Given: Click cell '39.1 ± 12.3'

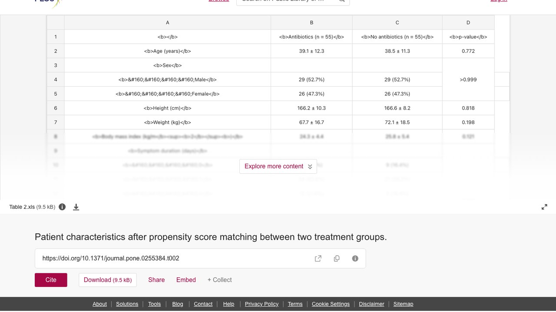Looking at the screenshot, I should [x=311, y=51].
